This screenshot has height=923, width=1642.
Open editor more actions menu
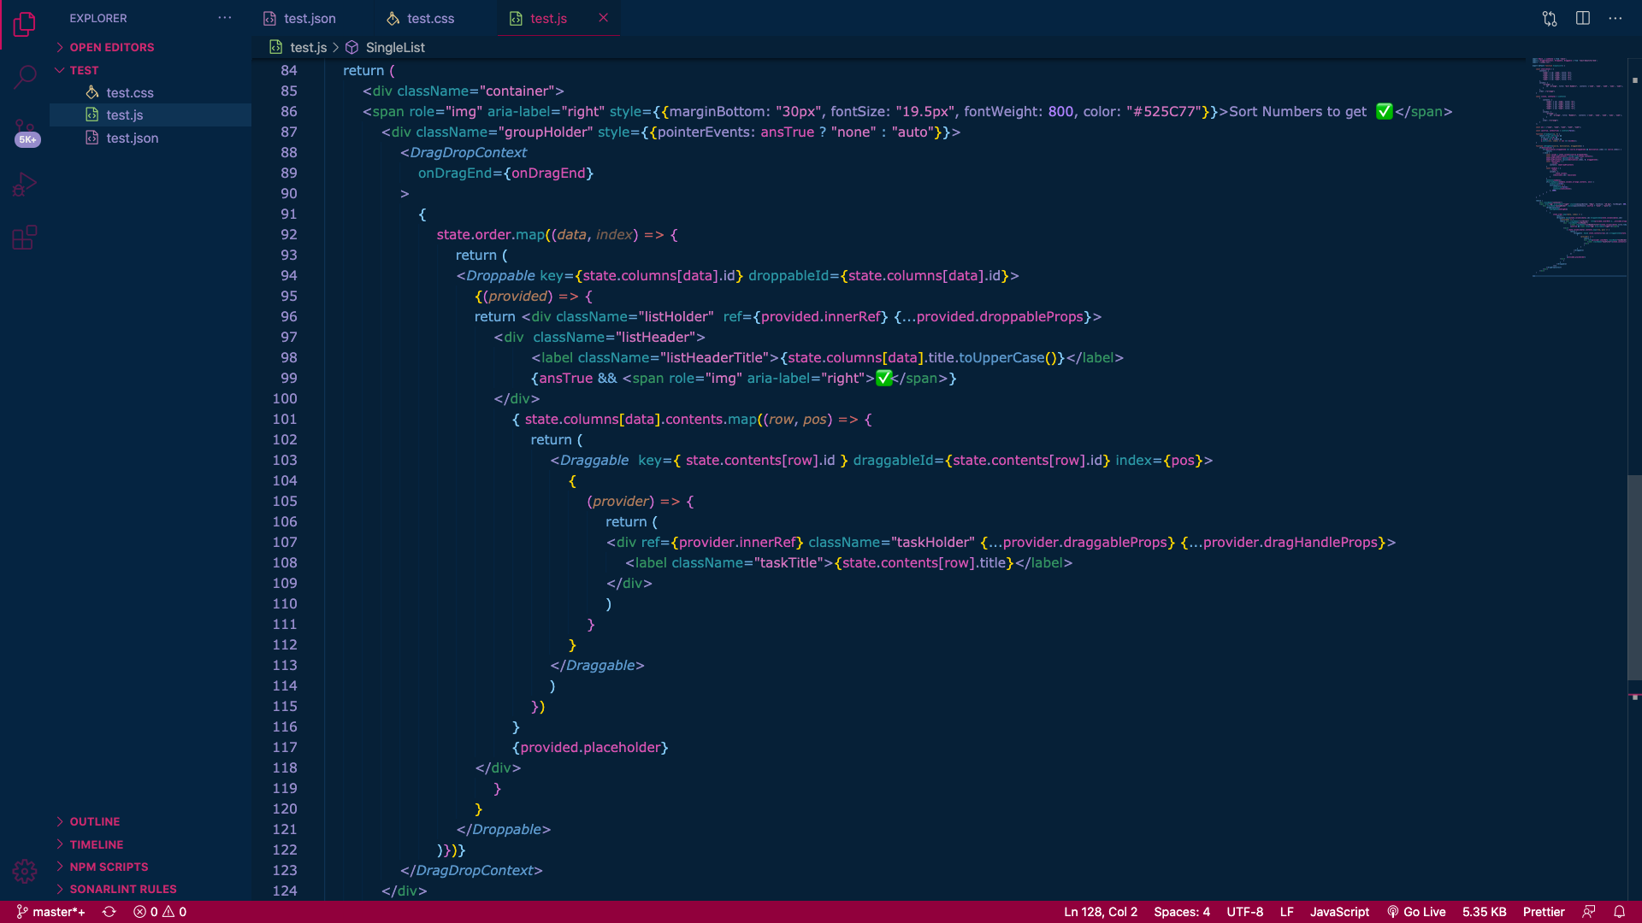click(x=1615, y=18)
